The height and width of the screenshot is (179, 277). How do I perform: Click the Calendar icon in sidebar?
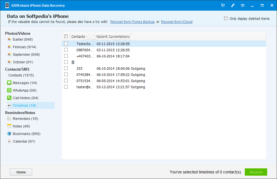tap(9, 141)
